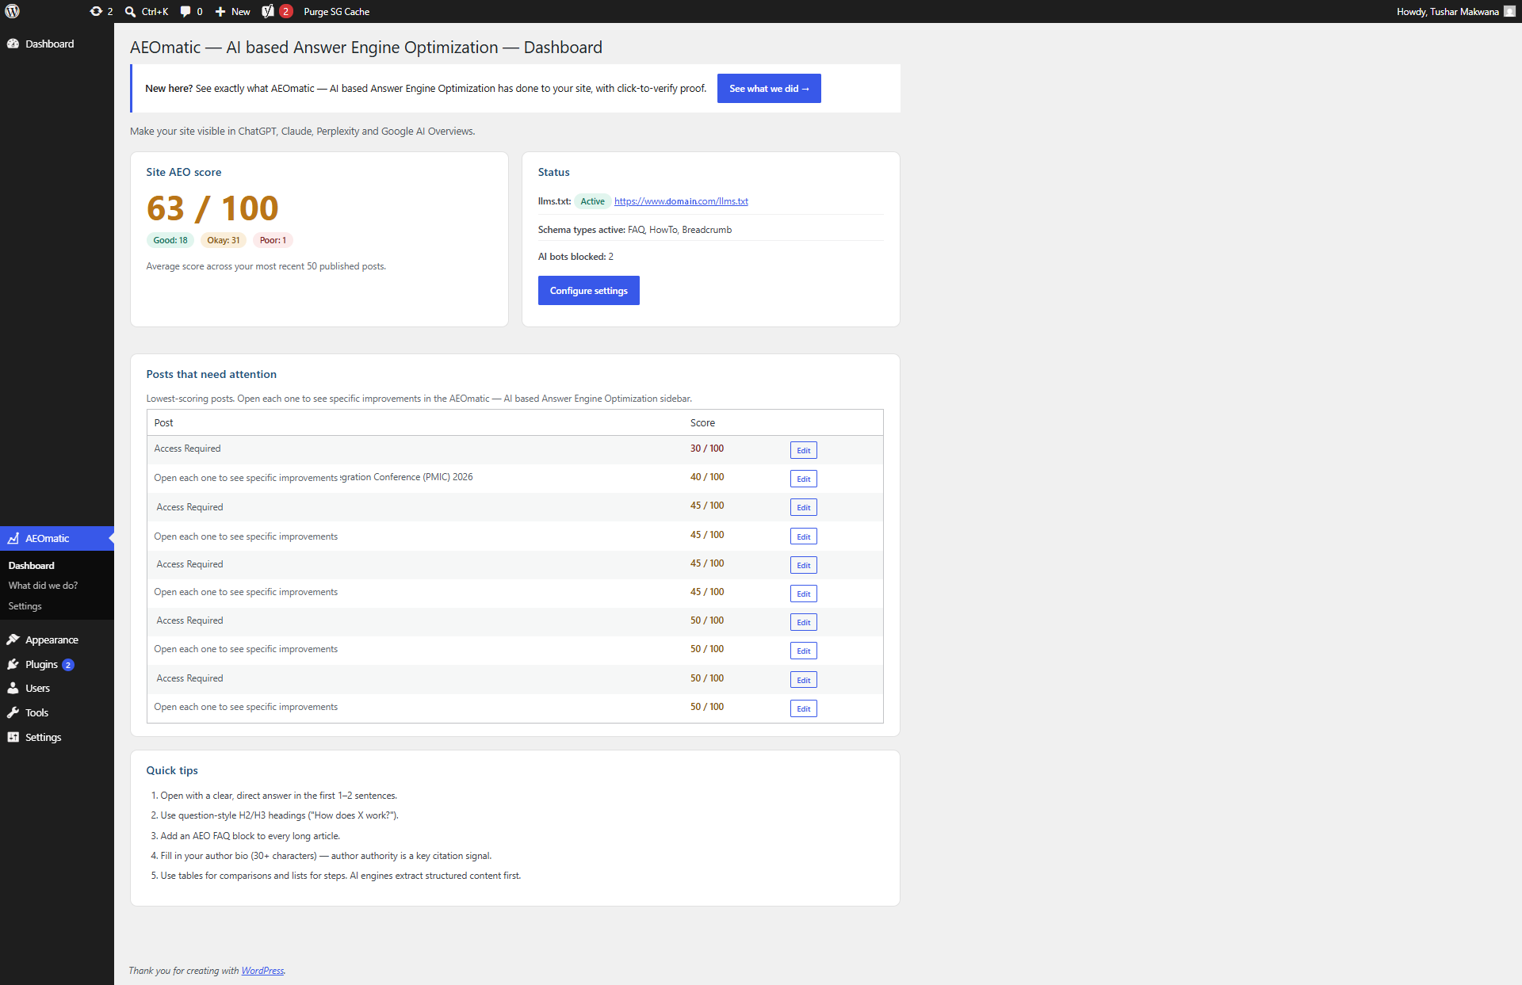
Task: Click the tip 'Open with a clear, direct answer'
Action: point(279,796)
